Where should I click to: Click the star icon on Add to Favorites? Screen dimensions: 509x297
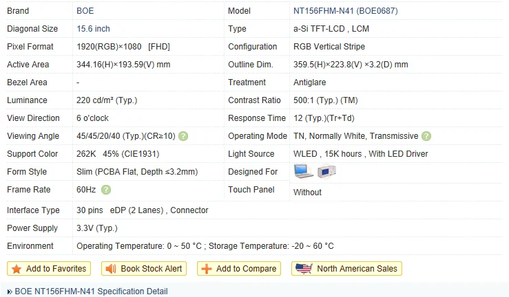[x=17, y=269]
